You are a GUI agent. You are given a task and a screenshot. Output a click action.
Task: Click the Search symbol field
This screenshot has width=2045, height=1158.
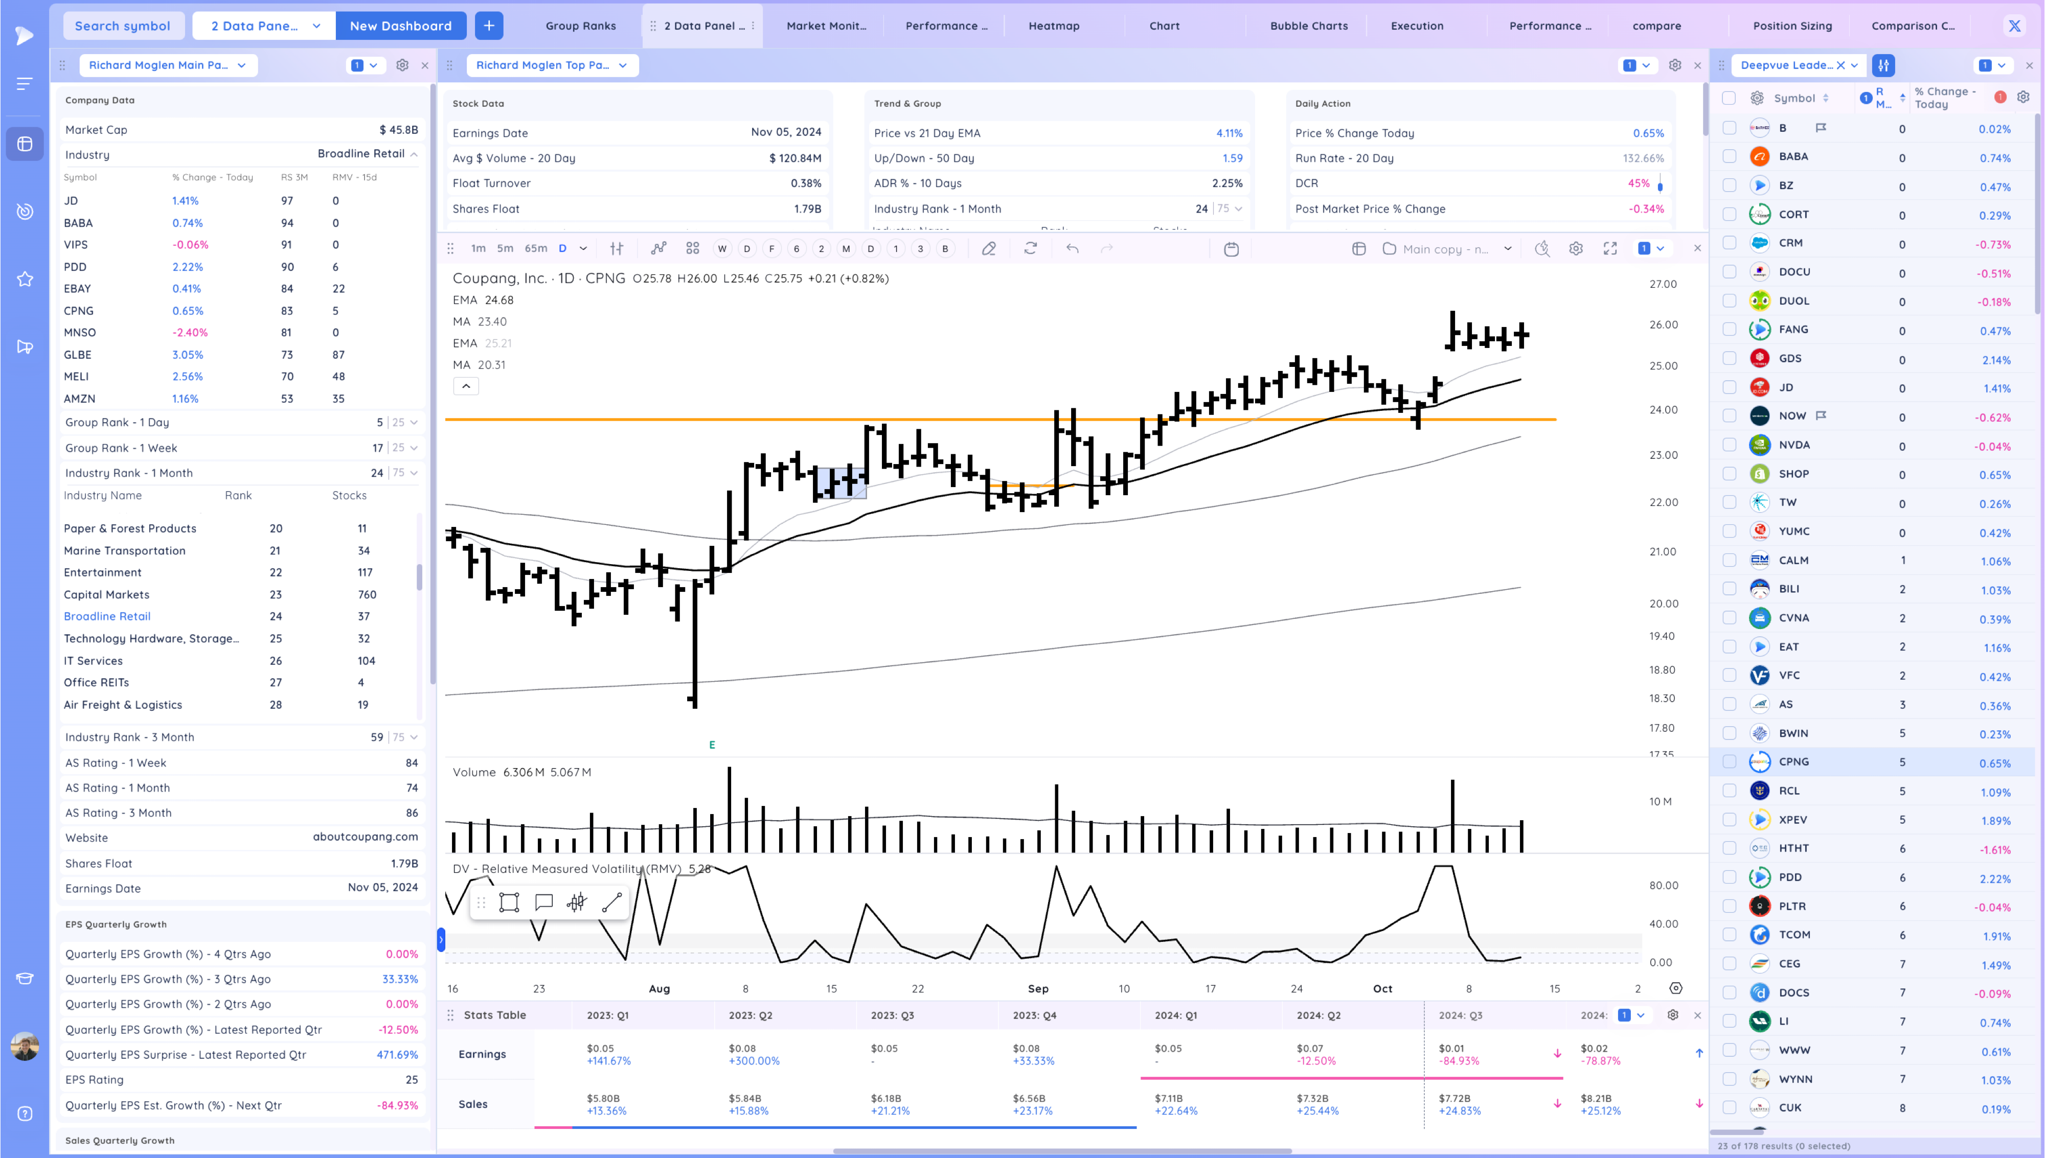coord(123,26)
